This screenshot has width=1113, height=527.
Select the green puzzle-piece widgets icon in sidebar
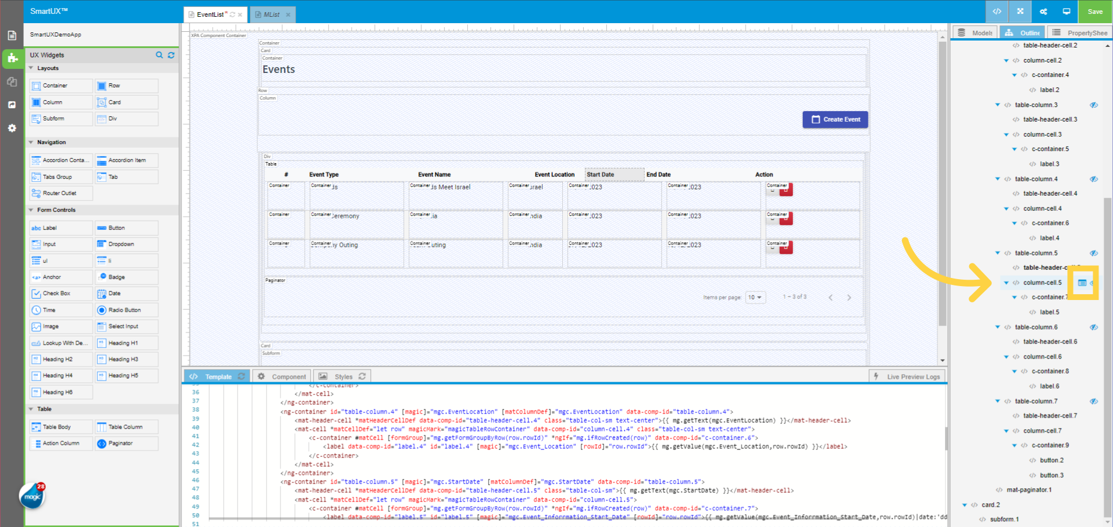click(x=12, y=58)
